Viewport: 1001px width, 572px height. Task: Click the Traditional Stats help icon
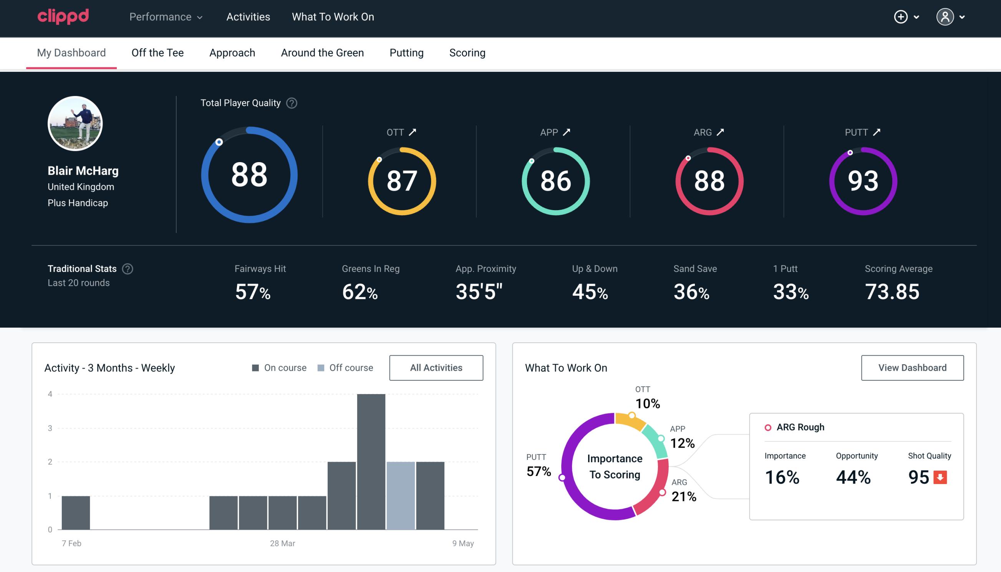tap(129, 268)
